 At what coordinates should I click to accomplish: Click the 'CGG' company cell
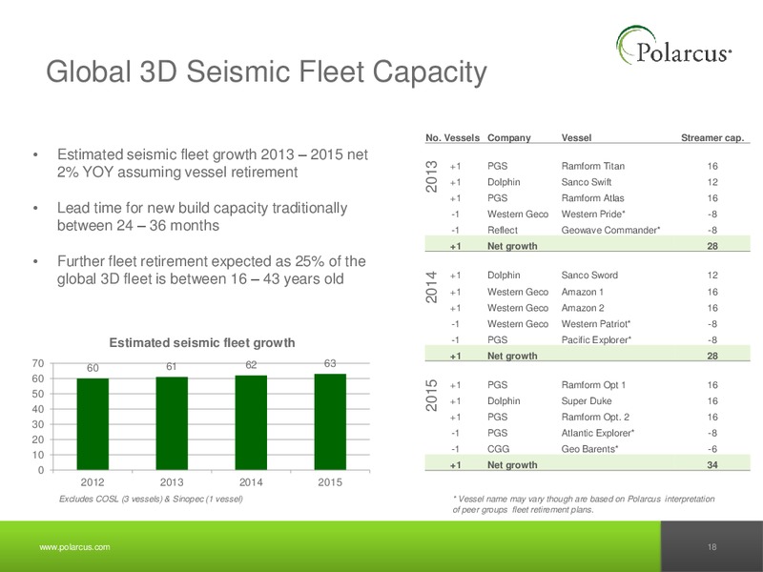[498, 449]
